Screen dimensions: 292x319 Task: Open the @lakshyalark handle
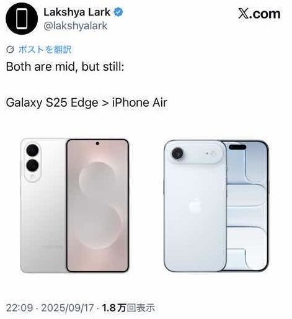point(76,26)
